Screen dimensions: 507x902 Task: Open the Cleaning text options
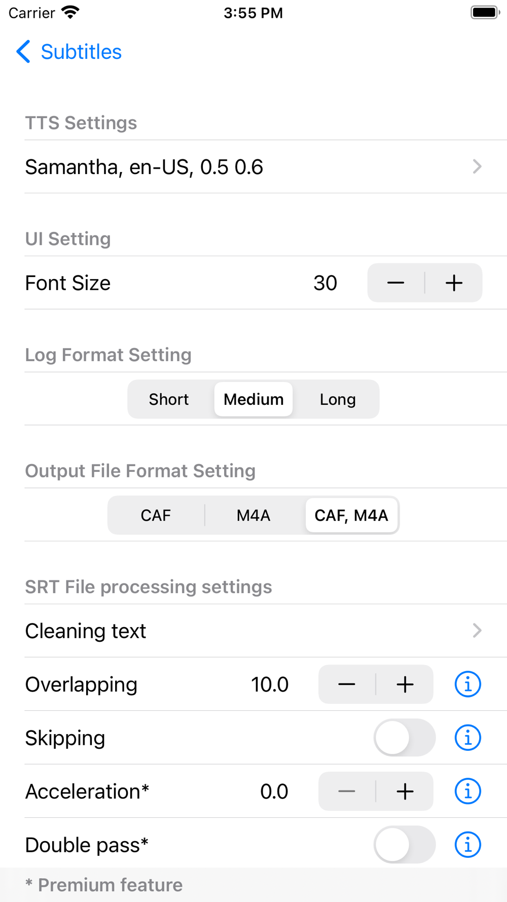click(253, 631)
